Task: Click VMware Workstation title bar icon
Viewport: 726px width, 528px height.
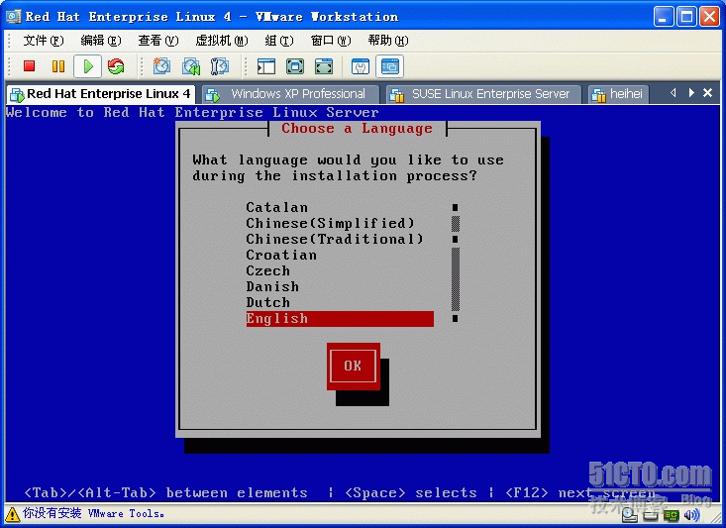Action: pos(13,17)
